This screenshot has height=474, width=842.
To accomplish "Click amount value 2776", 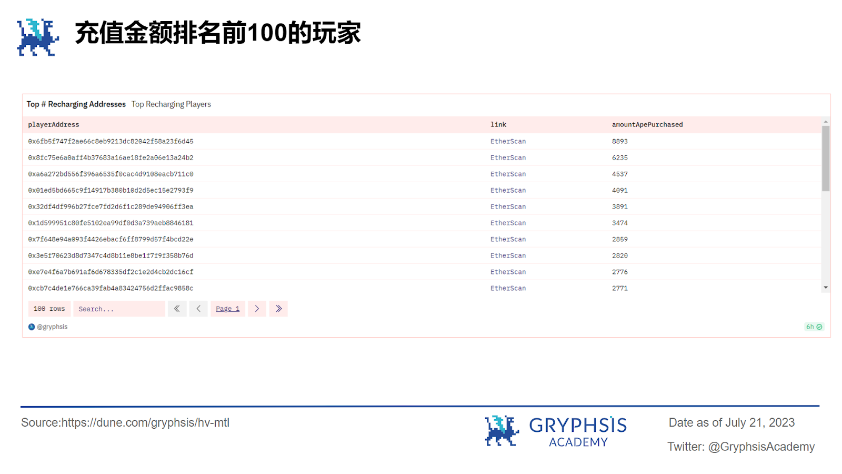I will pyautogui.click(x=620, y=272).
